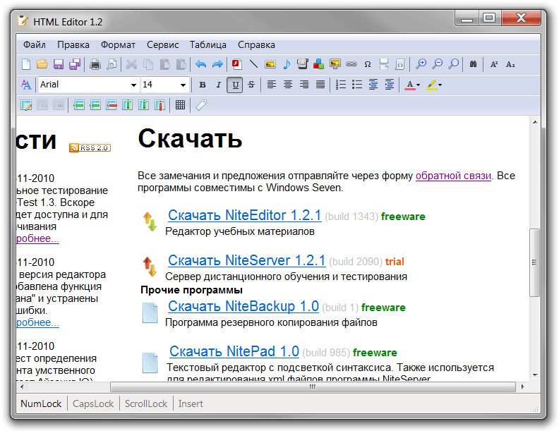This screenshot has height=431, width=559.
Task: Delete the table row using the red row icon
Action: coord(112,105)
